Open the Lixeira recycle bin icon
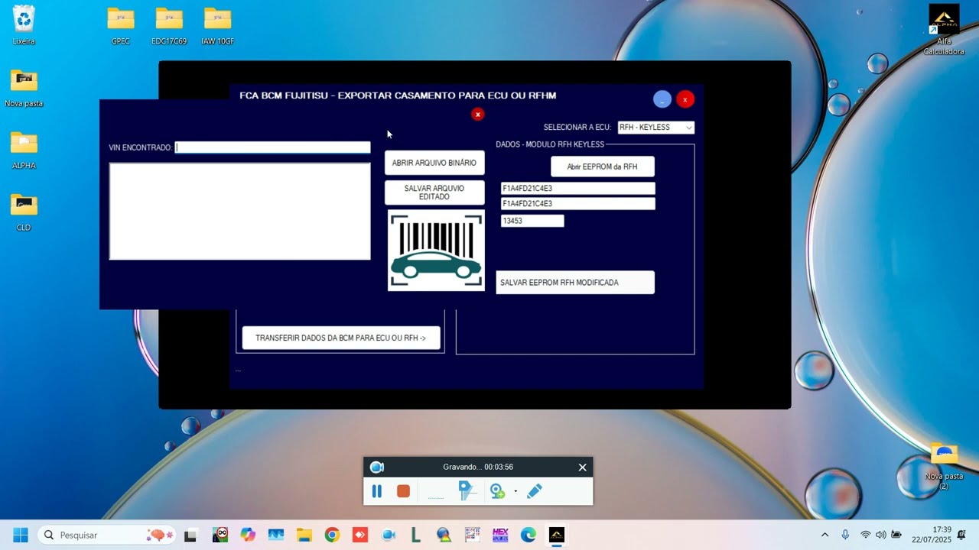 pyautogui.click(x=24, y=24)
